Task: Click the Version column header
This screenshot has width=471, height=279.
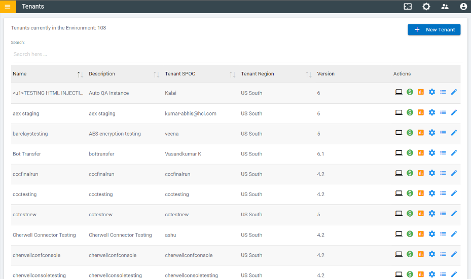Action: click(326, 74)
